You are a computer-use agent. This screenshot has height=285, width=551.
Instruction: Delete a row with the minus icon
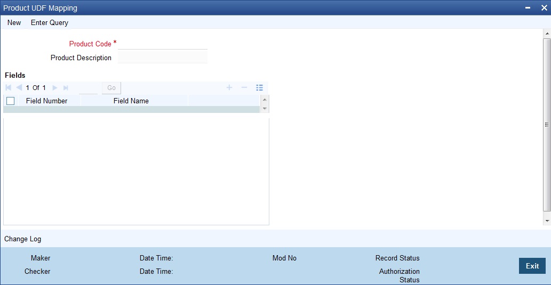244,87
